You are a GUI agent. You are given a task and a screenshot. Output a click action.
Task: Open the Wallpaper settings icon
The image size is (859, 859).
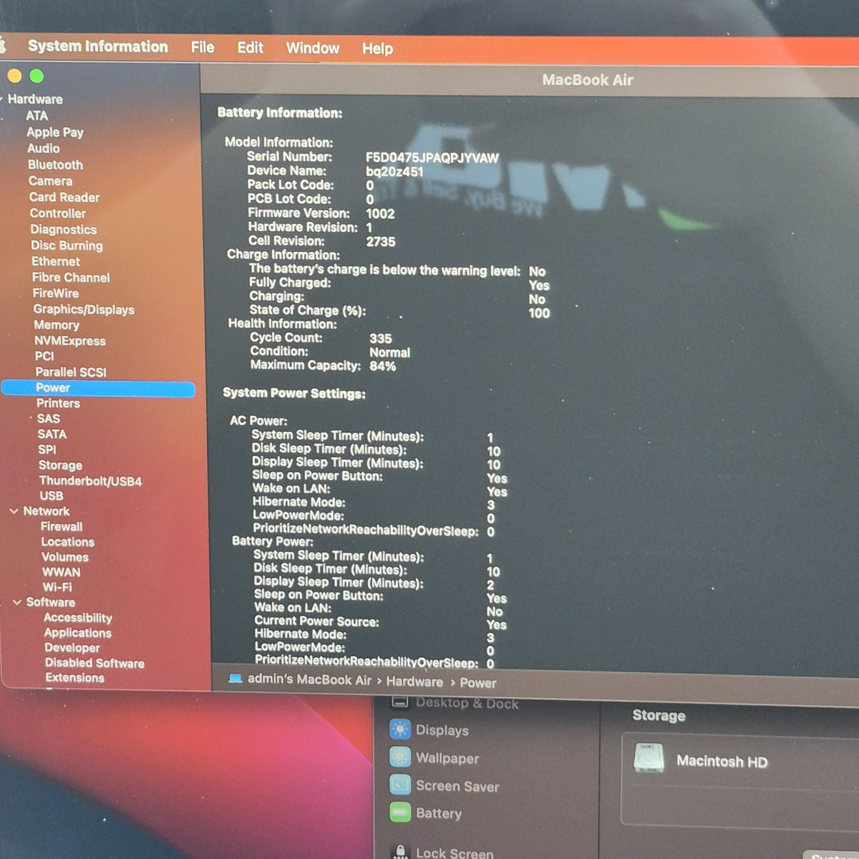(399, 757)
